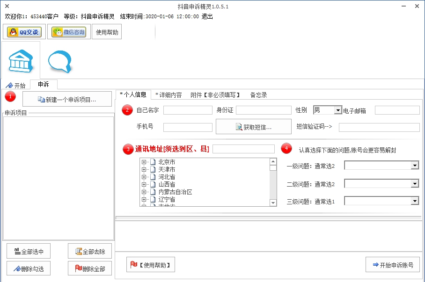Expand the 内蒙古自治区 tree node

144,192
